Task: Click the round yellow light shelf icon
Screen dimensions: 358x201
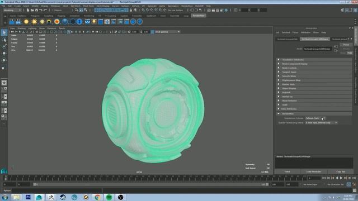Action: click(26, 22)
